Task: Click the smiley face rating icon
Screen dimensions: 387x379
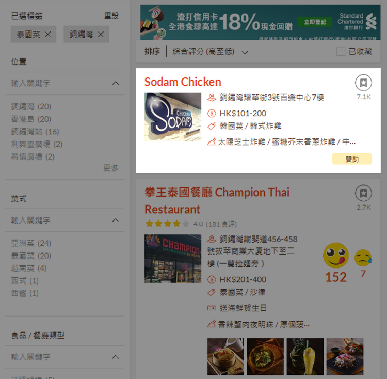Action: [336, 255]
